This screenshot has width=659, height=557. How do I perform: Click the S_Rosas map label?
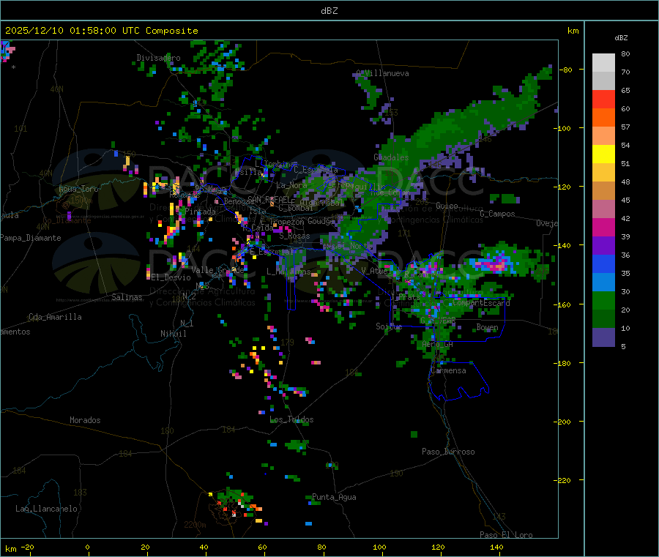pos(294,236)
